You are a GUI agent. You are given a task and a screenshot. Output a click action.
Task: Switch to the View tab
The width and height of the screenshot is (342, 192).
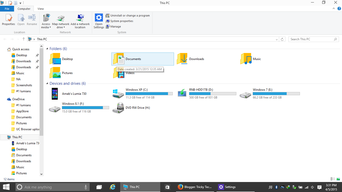(x=41, y=8)
